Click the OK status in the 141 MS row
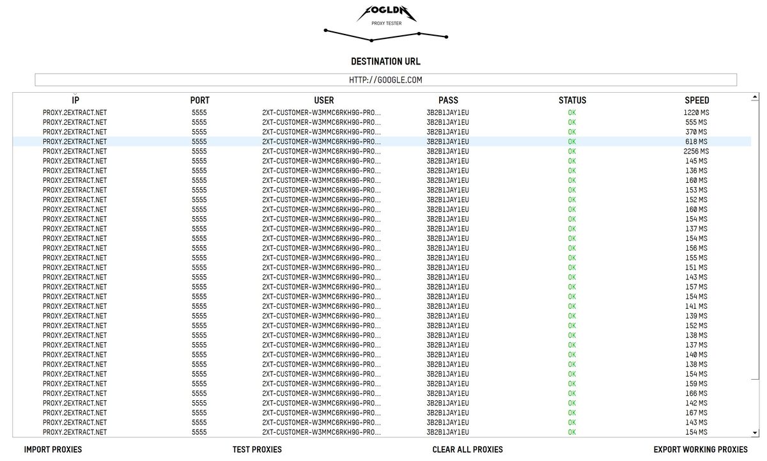The width and height of the screenshot is (767, 461). click(571, 306)
